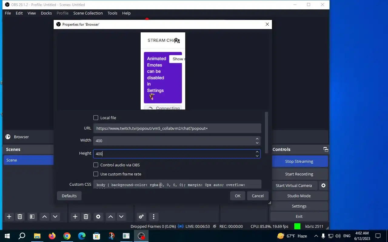
Task: Enable the Local file checkbox
Action: [x=96, y=118]
